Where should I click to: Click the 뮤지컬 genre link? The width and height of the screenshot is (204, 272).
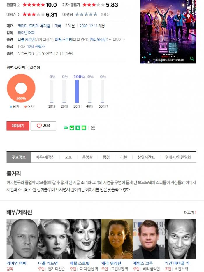click(x=45, y=26)
